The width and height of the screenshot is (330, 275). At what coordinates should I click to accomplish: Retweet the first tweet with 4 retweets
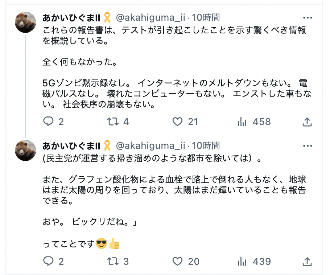tap(113, 122)
